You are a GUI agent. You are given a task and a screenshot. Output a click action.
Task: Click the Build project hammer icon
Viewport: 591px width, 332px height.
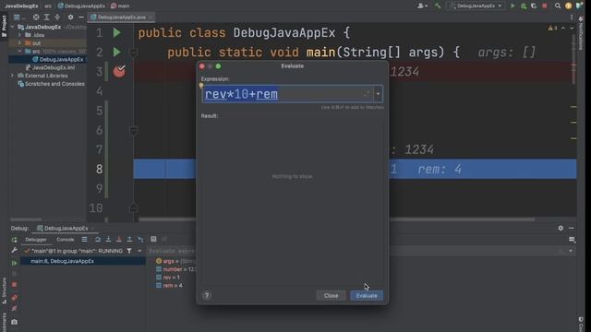pos(438,6)
